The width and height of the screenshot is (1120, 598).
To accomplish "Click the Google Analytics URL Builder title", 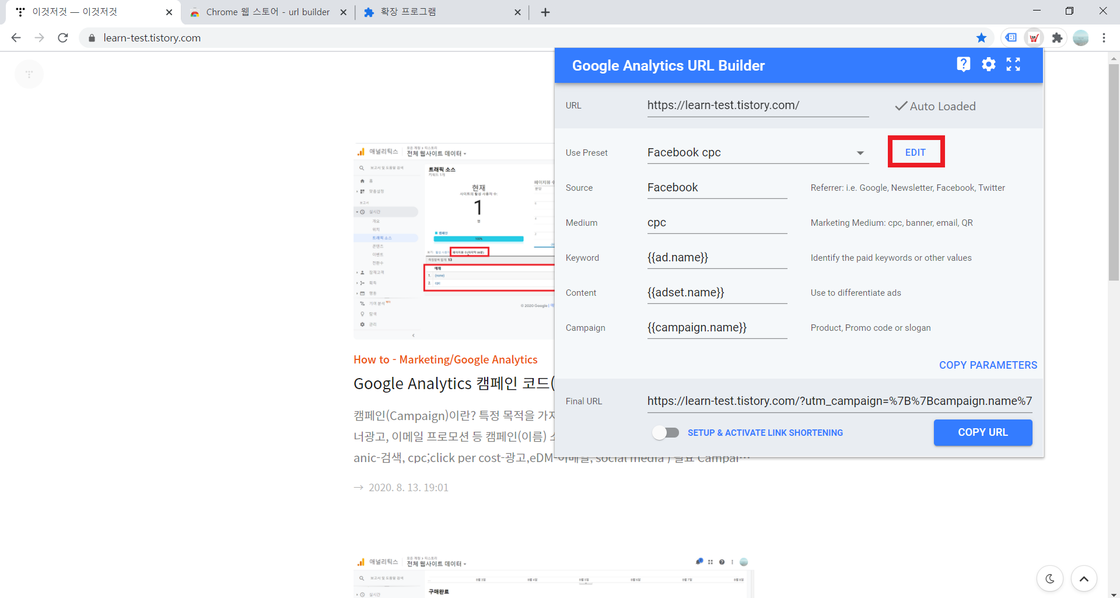I will click(668, 65).
